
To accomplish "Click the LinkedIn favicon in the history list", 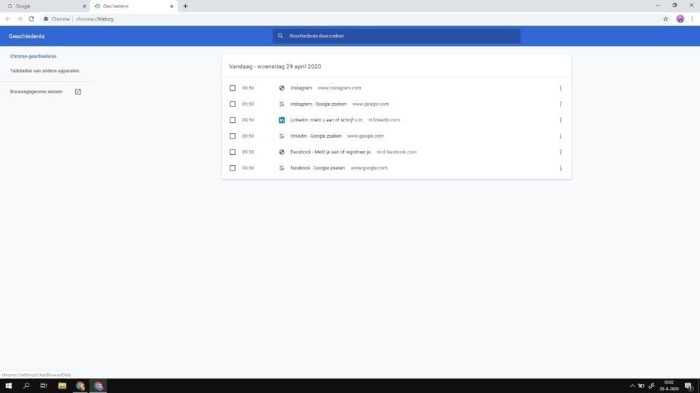I will (282, 120).
